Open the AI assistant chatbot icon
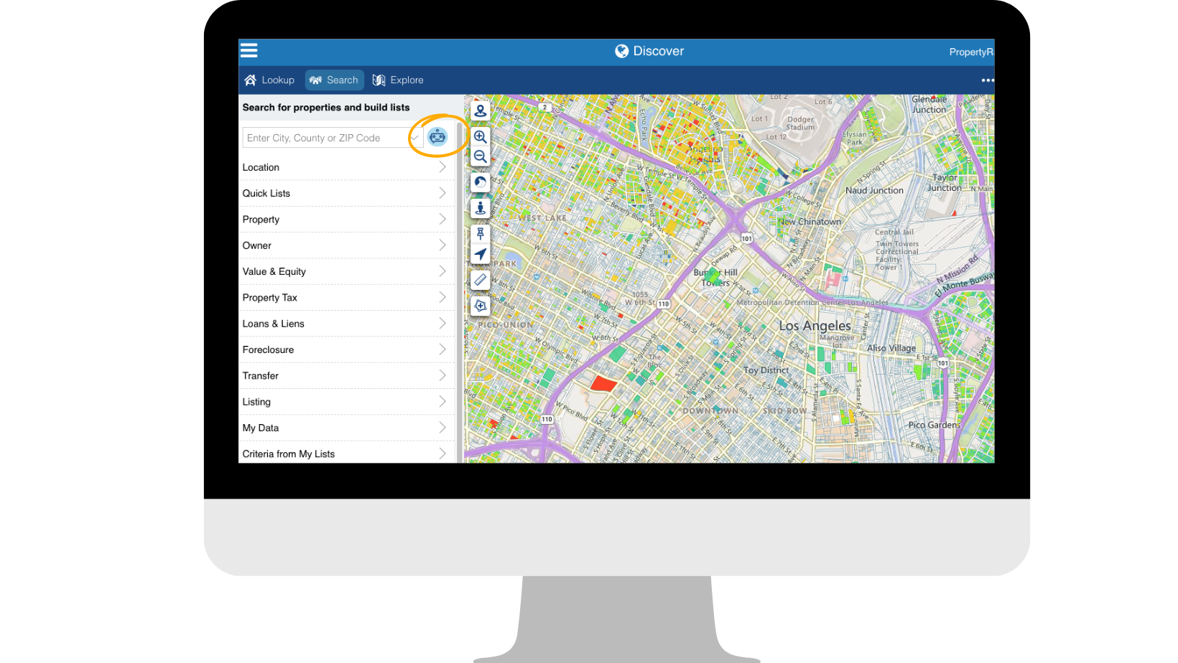The height and width of the screenshot is (663, 1178). (x=437, y=136)
